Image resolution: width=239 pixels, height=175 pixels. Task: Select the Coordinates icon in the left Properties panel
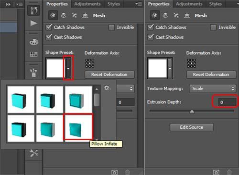pos(85,16)
